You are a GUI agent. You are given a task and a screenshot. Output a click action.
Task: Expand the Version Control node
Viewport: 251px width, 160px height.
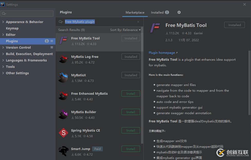[x=3, y=47]
